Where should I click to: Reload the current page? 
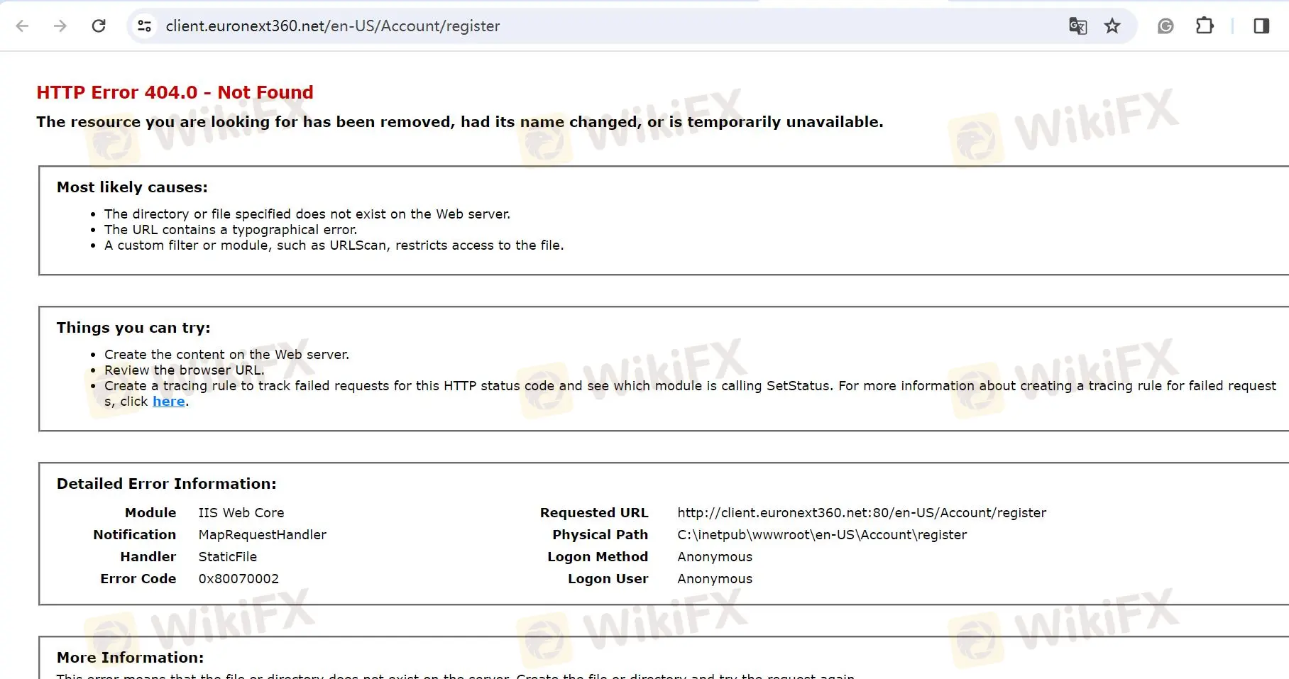coord(99,26)
